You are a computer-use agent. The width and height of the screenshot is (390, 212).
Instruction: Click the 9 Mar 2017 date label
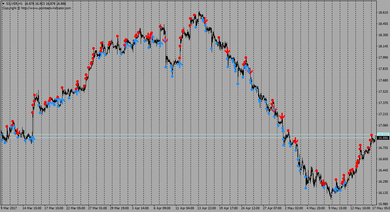coord(9,208)
